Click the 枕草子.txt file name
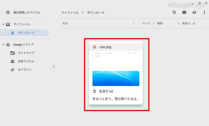The width and height of the screenshot is (209, 126). tap(106, 91)
